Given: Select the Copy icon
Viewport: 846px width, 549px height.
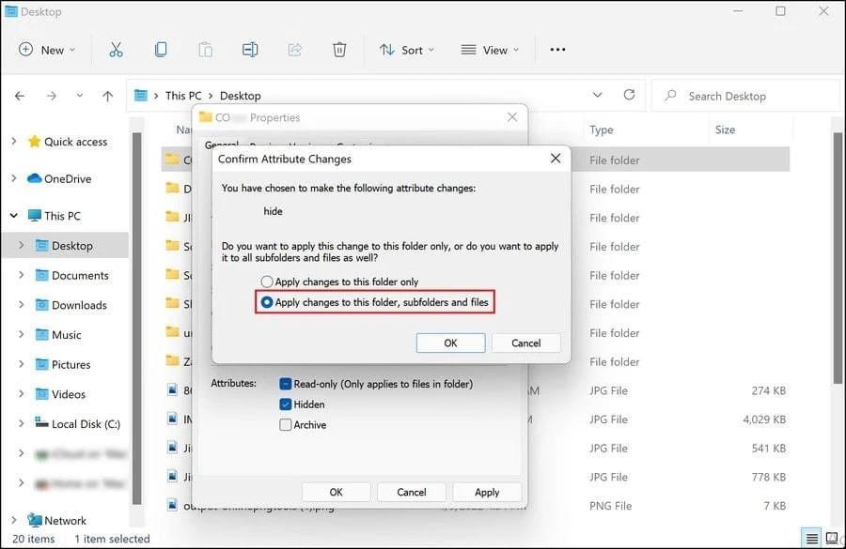Looking at the screenshot, I should click(161, 50).
